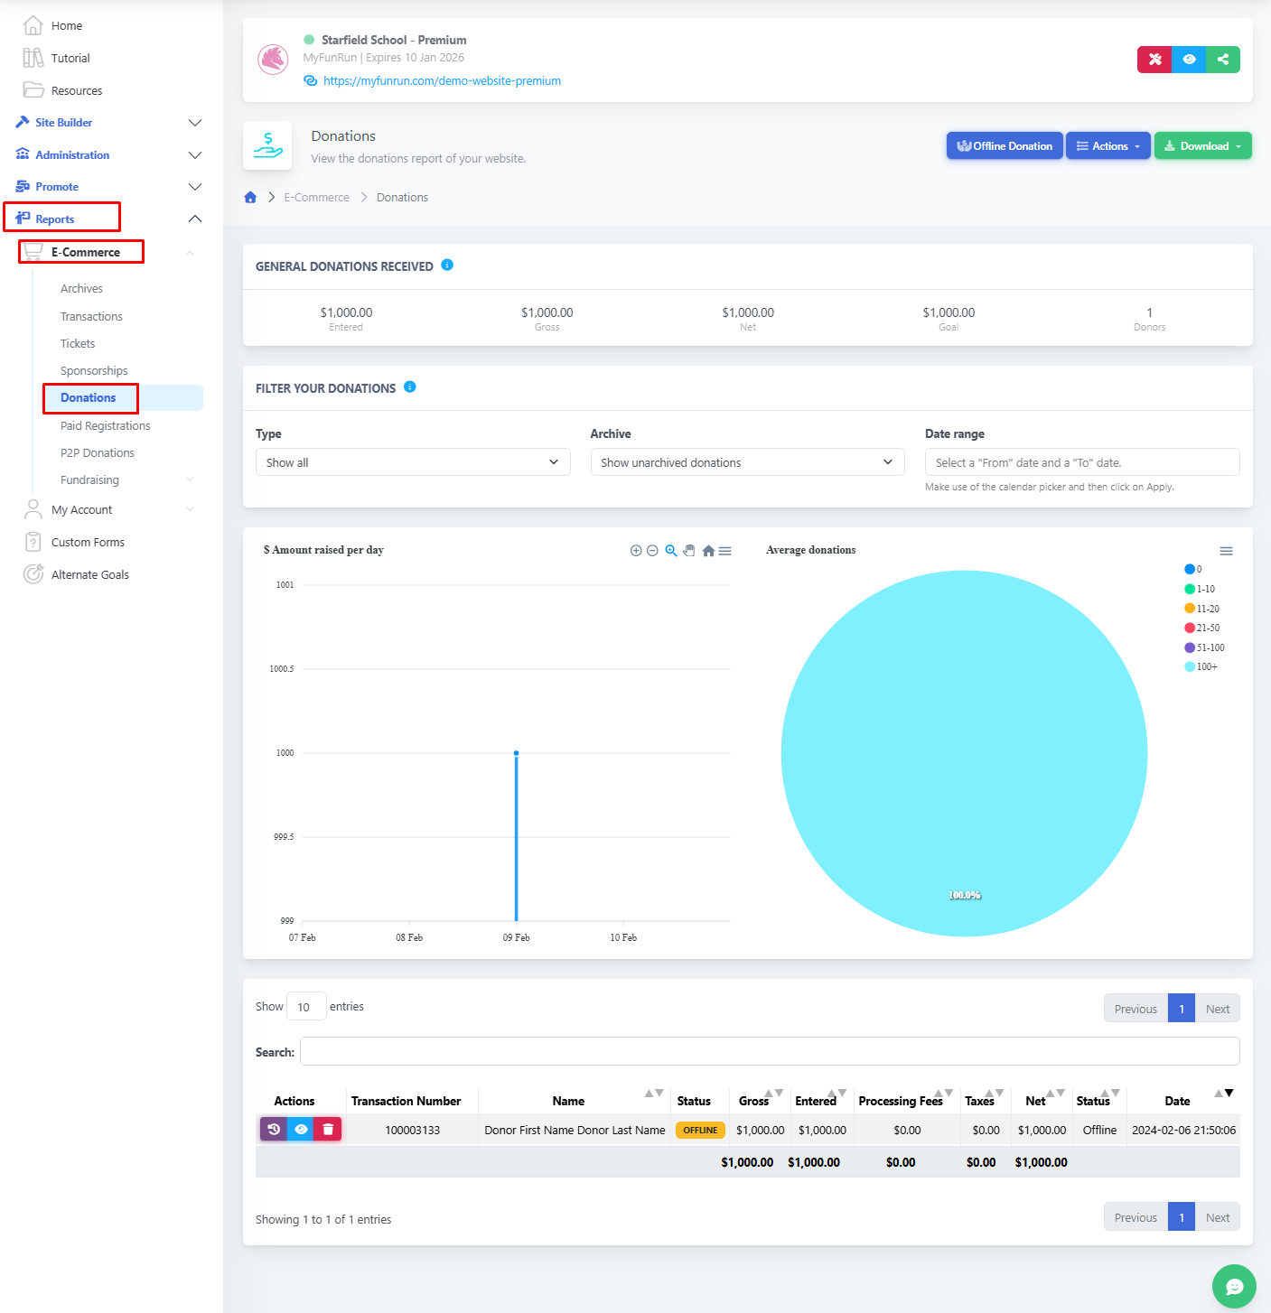This screenshot has width=1271, height=1313.
Task: Select P2P Donations in sidebar menu
Action: (x=98, y=452)
